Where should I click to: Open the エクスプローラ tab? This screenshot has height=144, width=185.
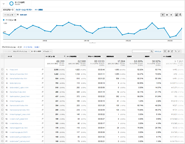tap(8, 10)
